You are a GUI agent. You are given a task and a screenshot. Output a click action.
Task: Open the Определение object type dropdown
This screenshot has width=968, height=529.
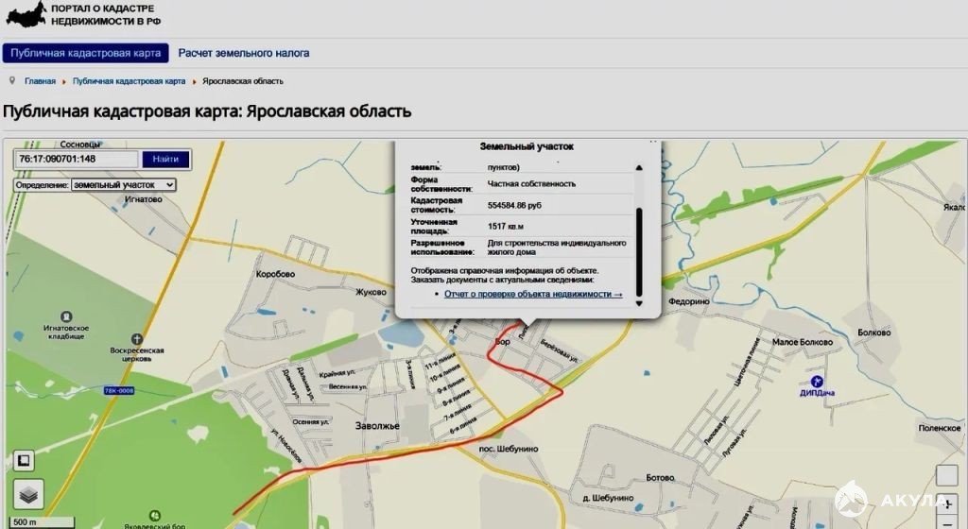(124, 185)
